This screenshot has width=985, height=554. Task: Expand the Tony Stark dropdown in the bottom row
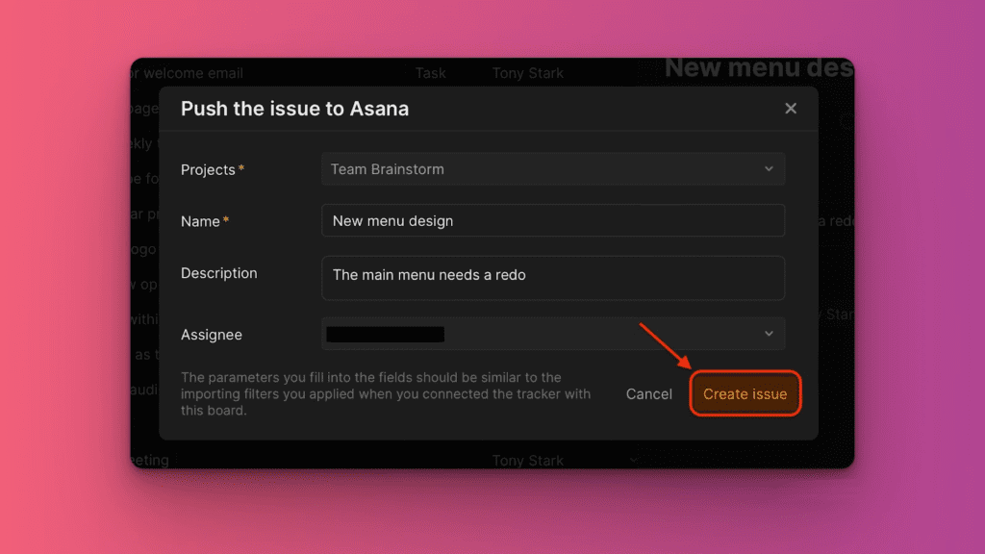[x=633, y=460]
